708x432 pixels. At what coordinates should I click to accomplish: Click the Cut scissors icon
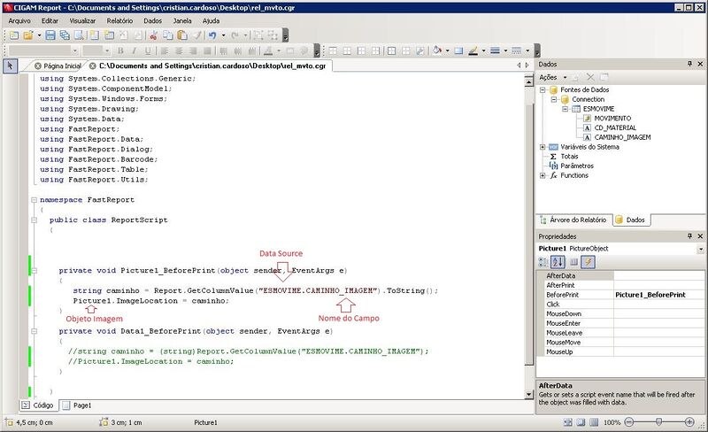click(153, 35)
